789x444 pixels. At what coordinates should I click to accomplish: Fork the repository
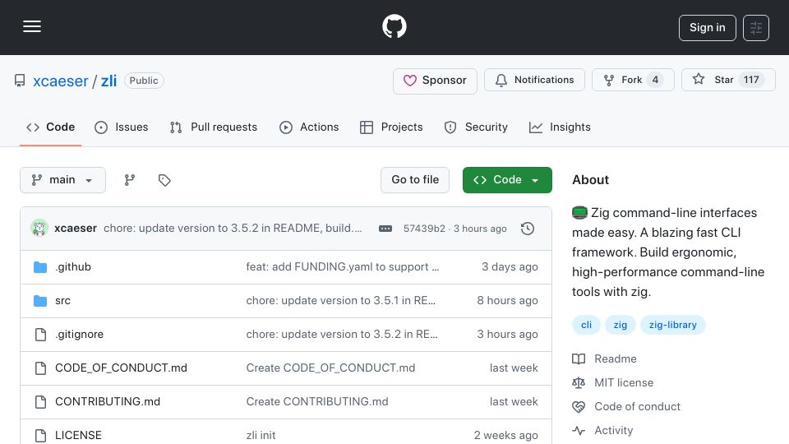click(x=633, y=80)
